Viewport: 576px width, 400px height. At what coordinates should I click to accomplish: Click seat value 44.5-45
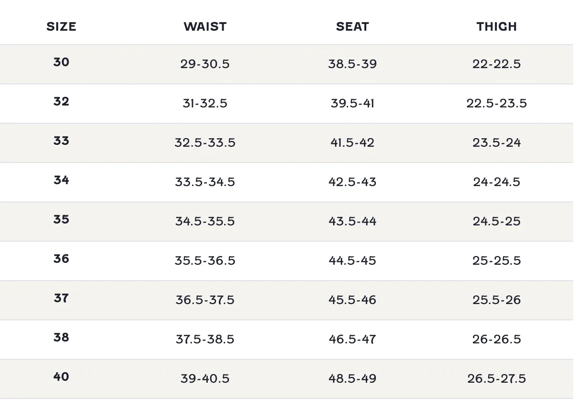(x=352, y=260)
